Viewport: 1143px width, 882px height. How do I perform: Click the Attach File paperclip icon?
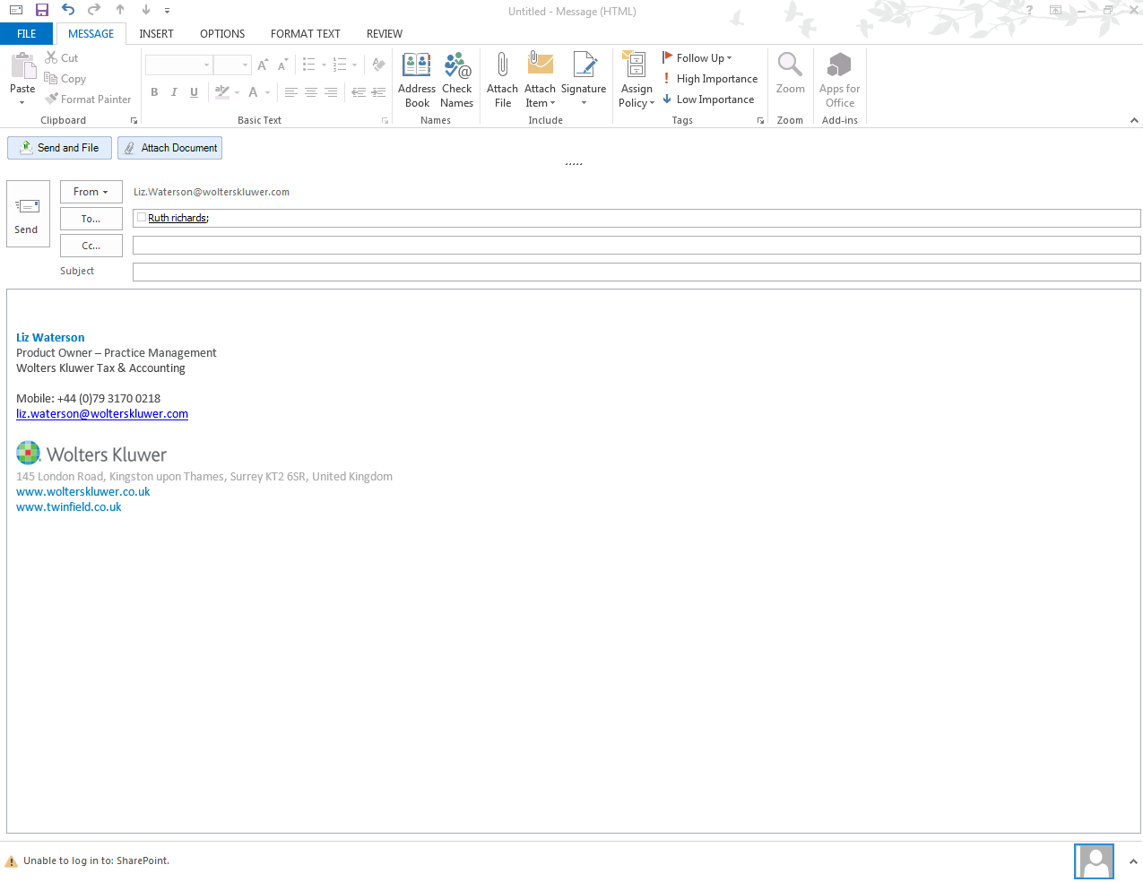pyautogui.click(x=502, y=79)
